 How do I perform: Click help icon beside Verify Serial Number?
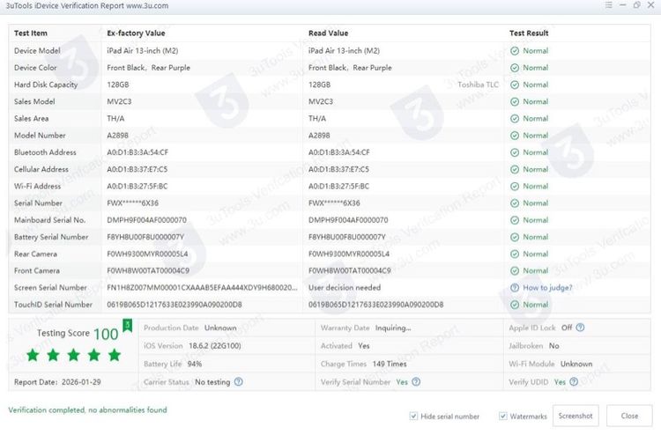tap(416, 382)
